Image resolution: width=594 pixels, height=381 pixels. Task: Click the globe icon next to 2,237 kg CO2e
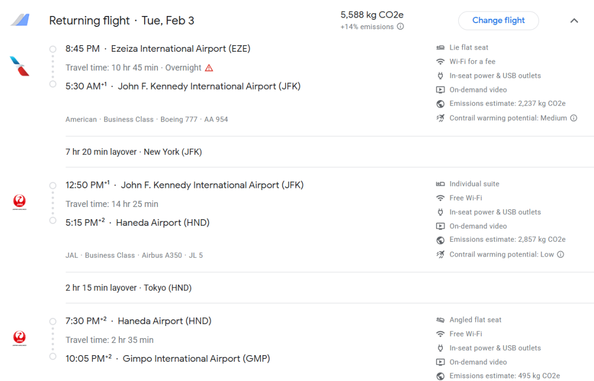coord(440,104)
